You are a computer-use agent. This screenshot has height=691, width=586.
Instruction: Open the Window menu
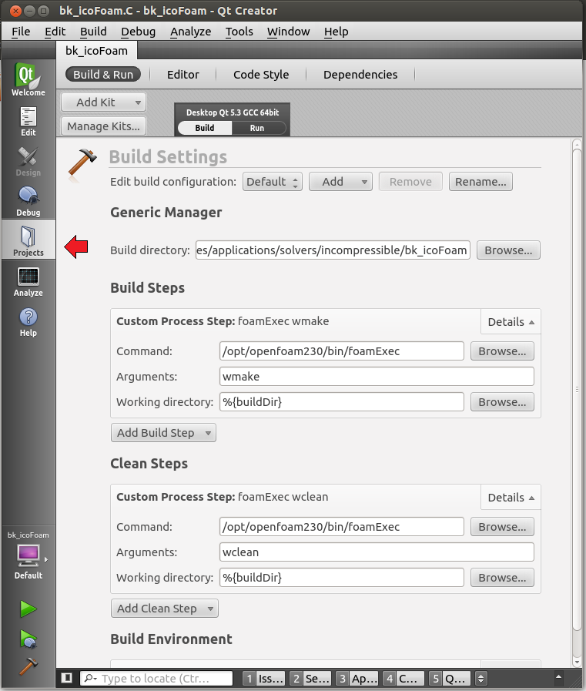coord(288,32)
